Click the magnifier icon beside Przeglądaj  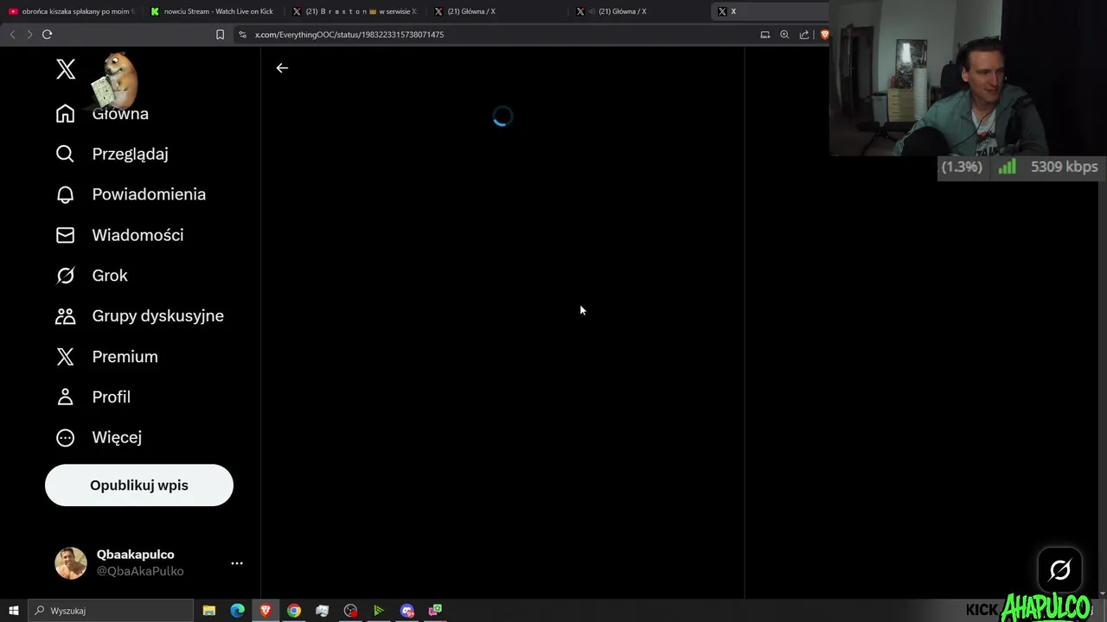[65, 154]
